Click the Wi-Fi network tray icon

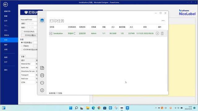click(x=175, y=108)
